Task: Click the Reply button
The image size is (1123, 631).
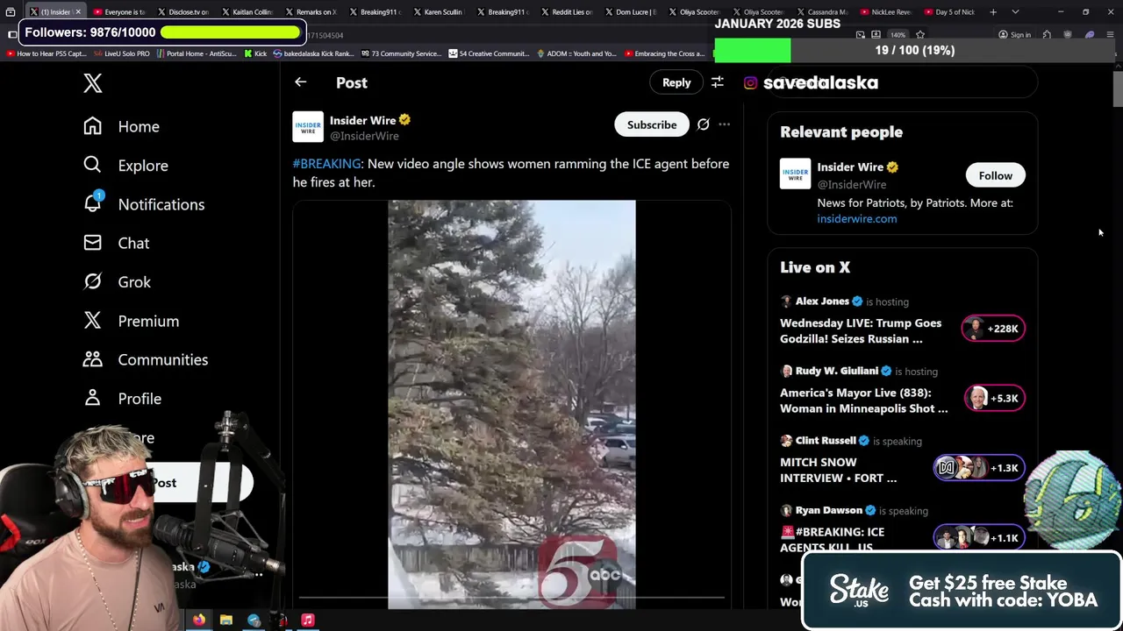Action: pos(676,82)
